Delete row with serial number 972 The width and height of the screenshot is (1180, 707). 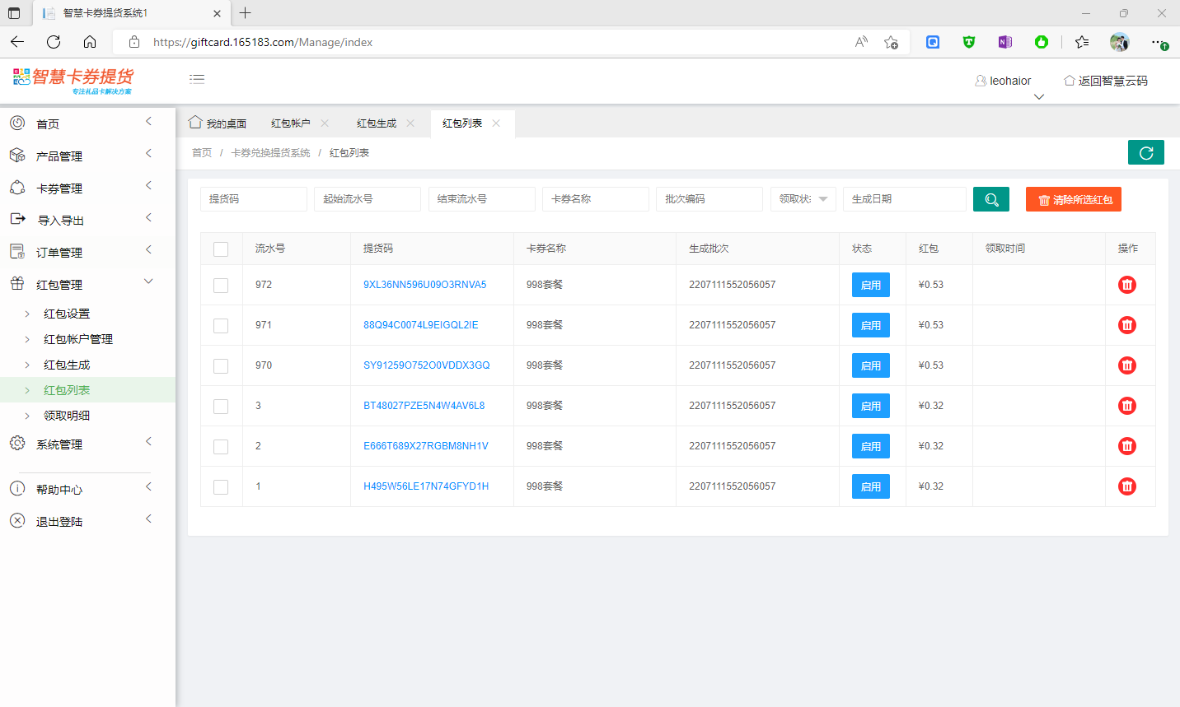pos(1126,285)
